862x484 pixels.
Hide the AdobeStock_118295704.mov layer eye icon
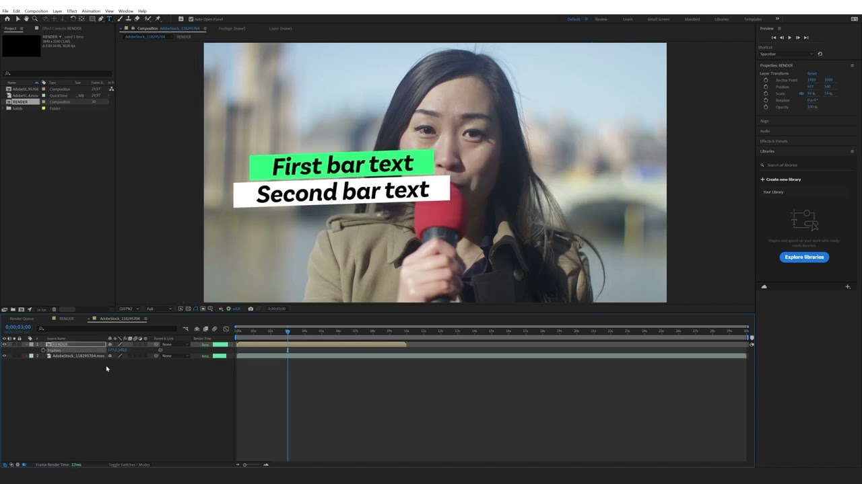click(x=4, y=356)
